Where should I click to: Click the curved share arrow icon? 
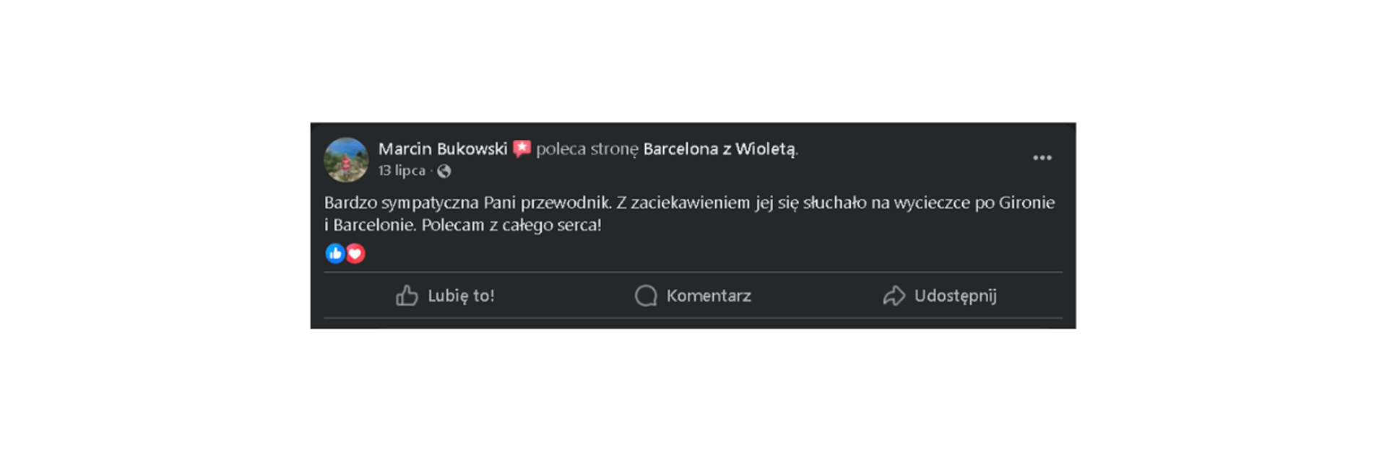tap(894, 296)
